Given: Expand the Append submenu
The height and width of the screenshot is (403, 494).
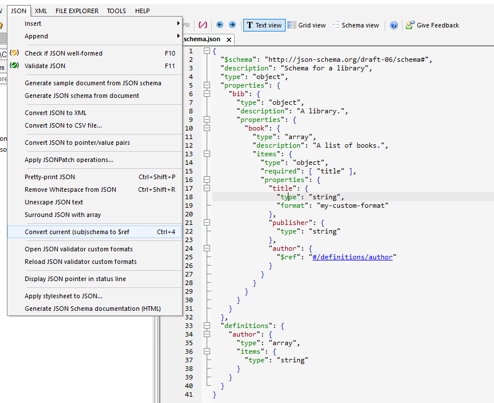Looking at the screenshot, I should pyautogui.click(x=95, y=36).
